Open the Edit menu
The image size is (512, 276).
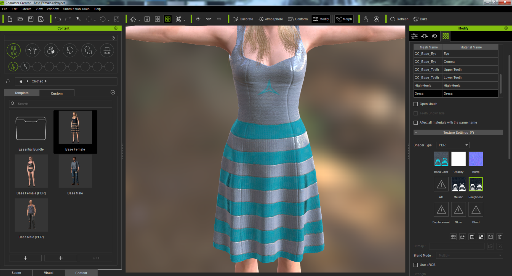14,9
